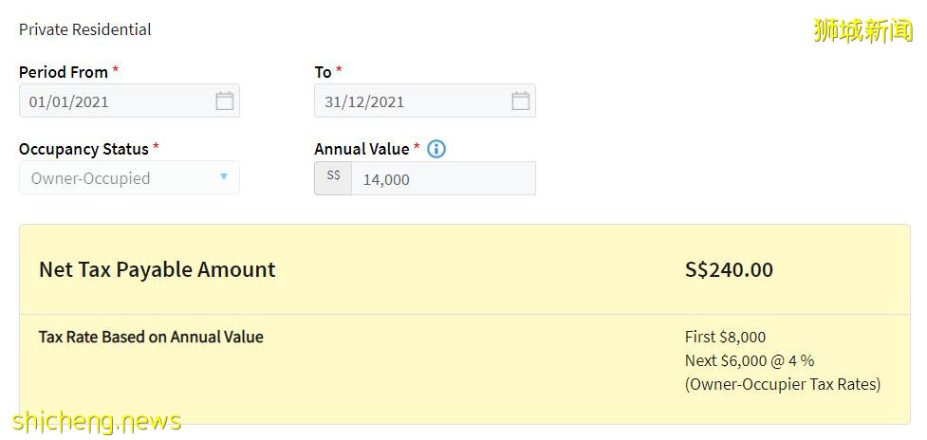Image resolution: width=927 pixels, height=440 pixels.
Task: Click the First $8,000 rate line
Action: coord(725,337)
